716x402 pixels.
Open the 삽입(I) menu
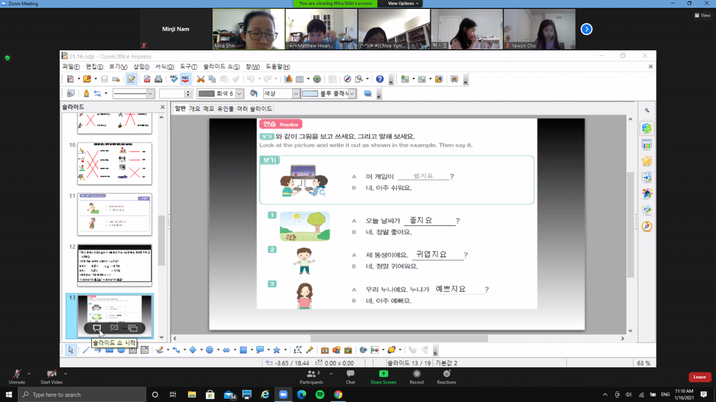pos(141,67)
